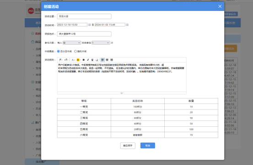Click the blue 取消 button
Viewport: 253px width, 165px height.
click(x=148, y=145)
